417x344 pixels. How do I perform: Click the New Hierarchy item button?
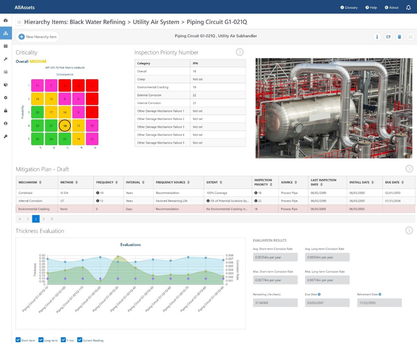coord(37,36)
